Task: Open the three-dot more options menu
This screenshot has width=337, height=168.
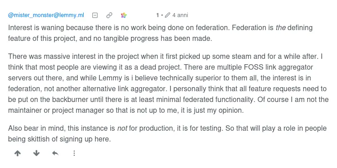Action: (74, 153)
